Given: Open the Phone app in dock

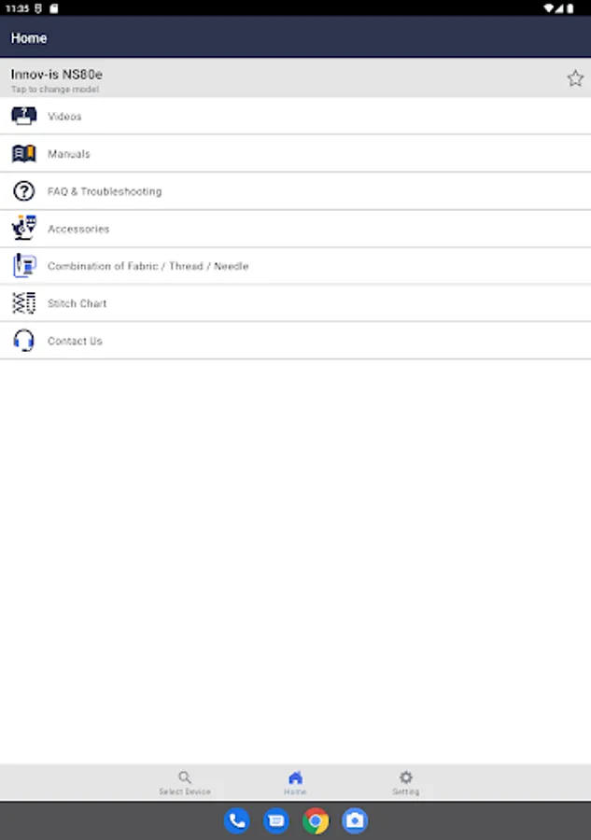Looking at the screenshot, I should click(x=236, y=820).
